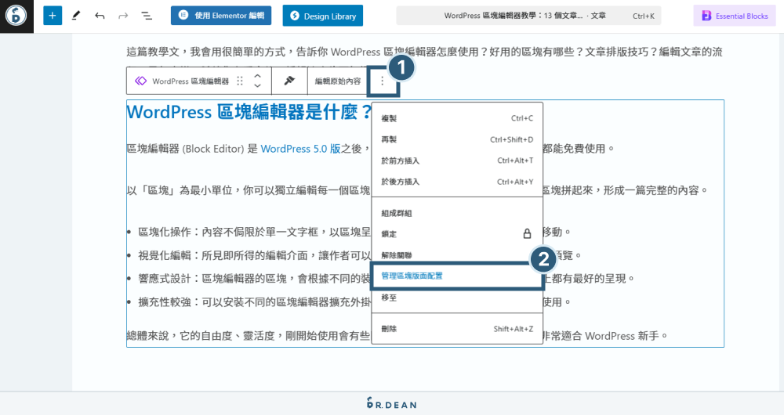Select 於前方插入 menu entry

[457, 161]
